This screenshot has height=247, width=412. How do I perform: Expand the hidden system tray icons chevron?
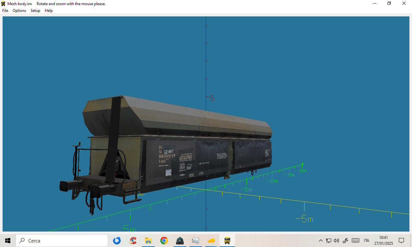click(321, 241)
